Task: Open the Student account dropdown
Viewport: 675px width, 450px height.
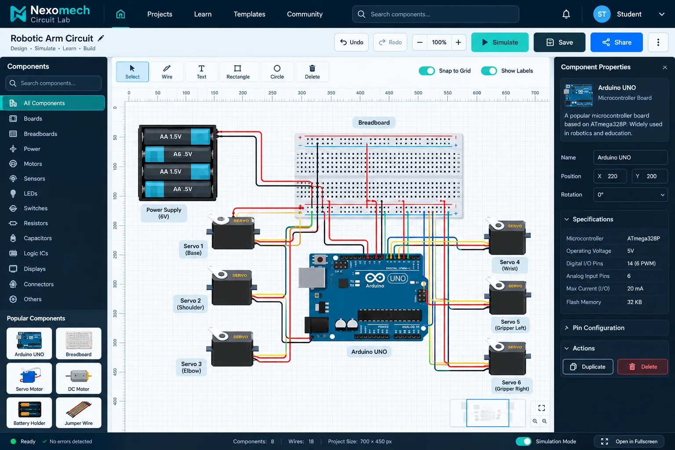Action: click(629, 14)
